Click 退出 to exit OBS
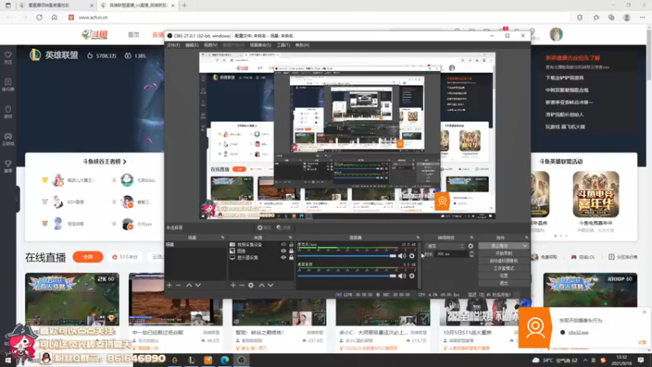 [x=504, y=283]
